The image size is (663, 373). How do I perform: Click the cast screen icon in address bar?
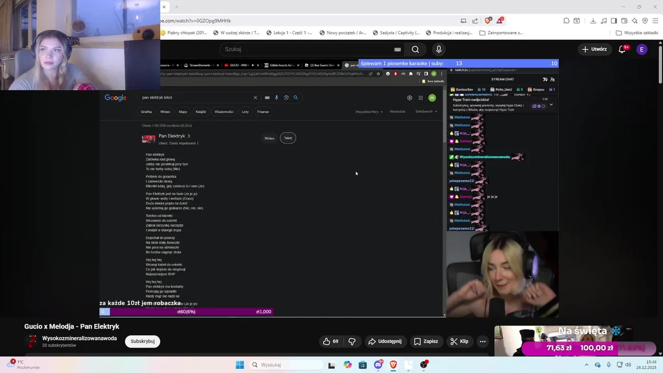[x=464, y=21]
